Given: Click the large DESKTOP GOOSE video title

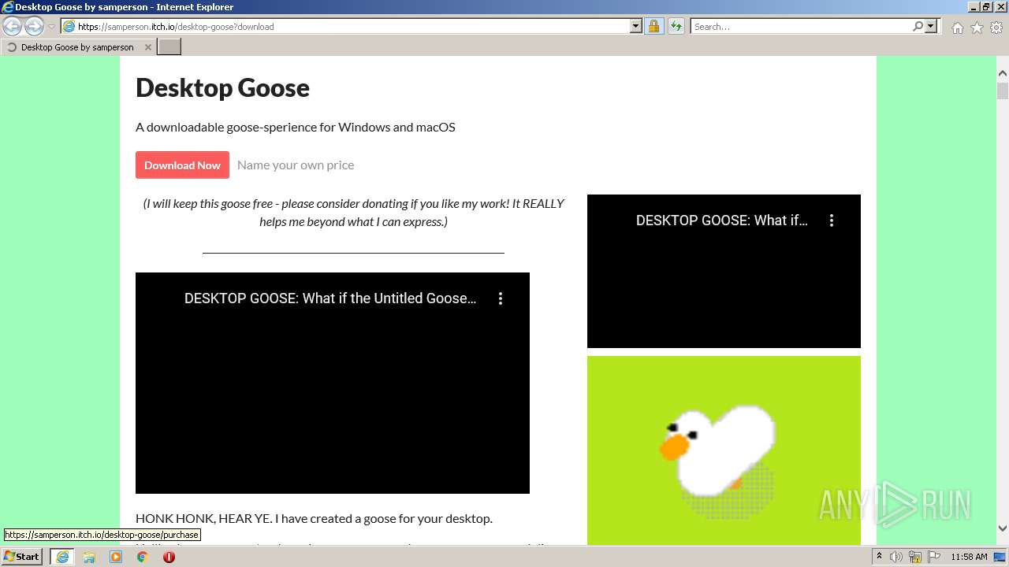Looking at the screenshot, I should pyautogui.click(x=330, y=298).
